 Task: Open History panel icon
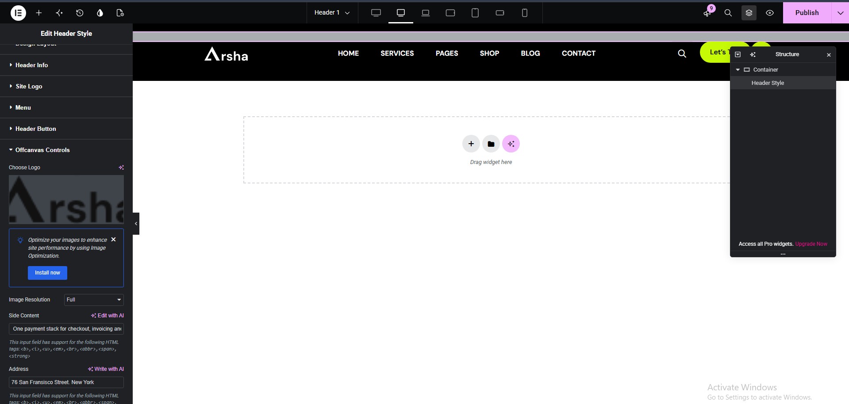80,13
